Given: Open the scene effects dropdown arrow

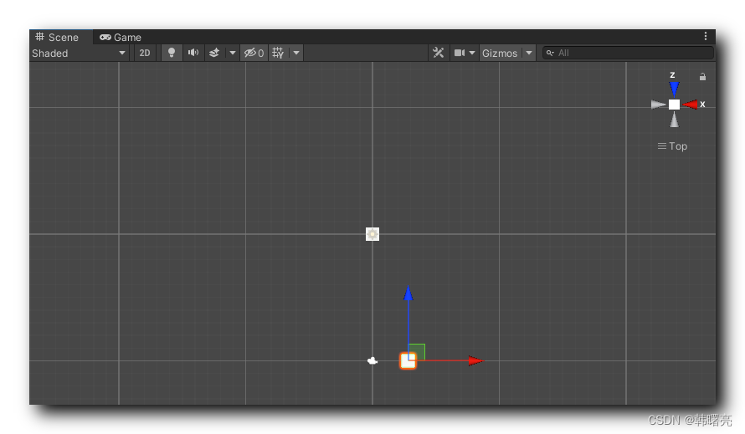Looking at the screenshot, I should point(233,53).
